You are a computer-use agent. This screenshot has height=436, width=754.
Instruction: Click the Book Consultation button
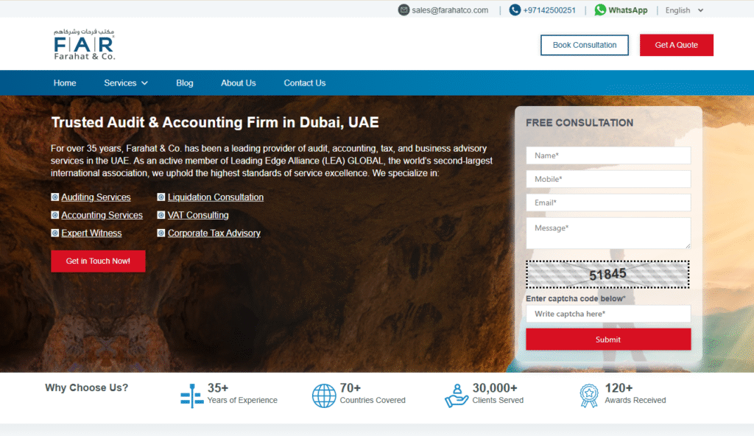coord(584,45)
